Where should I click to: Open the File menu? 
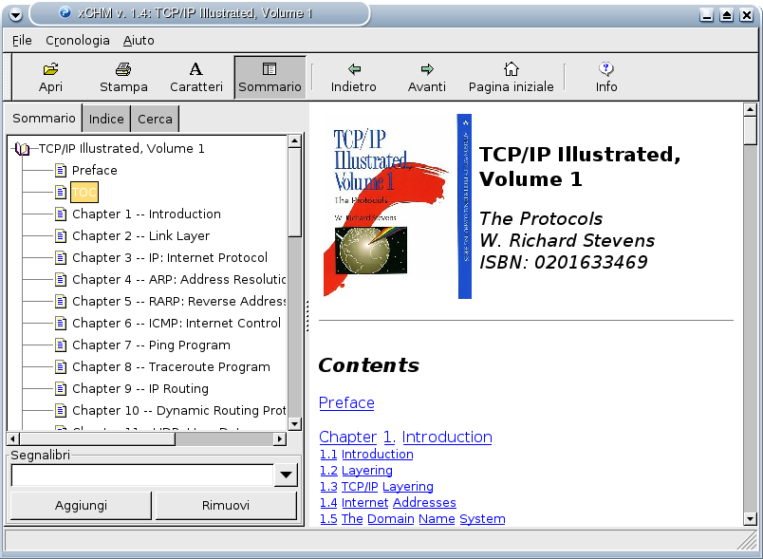click(x=22, y=41)
